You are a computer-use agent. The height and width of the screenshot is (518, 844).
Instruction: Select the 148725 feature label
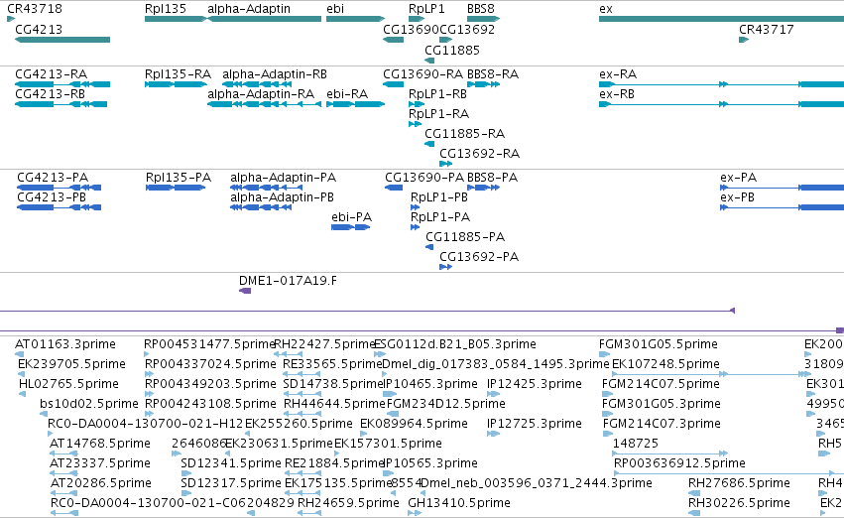tap(636, 444)
